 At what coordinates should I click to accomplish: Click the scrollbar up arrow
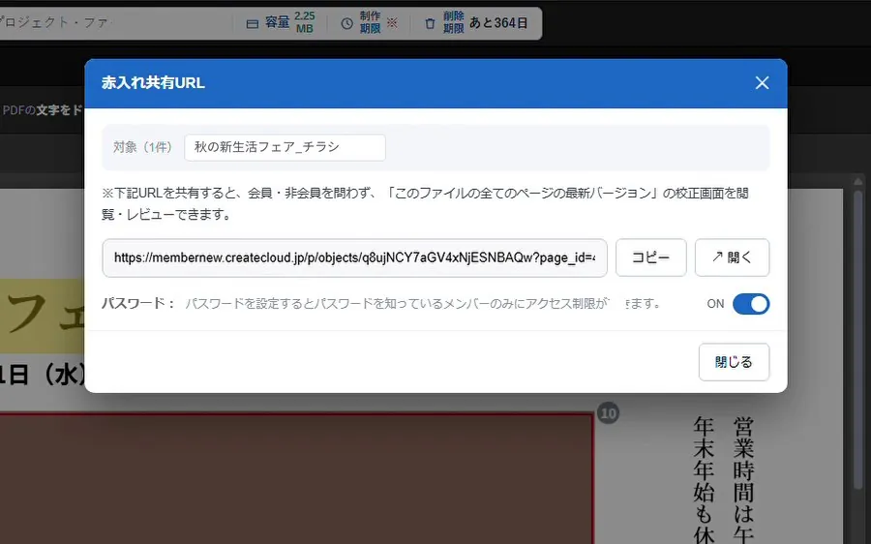coord(858,182)
